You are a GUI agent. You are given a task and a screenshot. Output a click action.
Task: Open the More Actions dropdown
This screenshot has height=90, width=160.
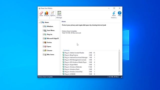pyautogui.click(x=114, y=15)
